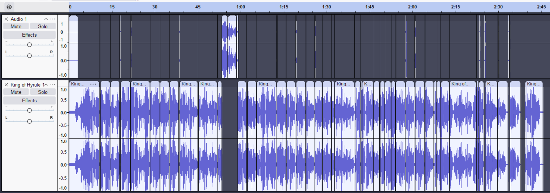Click King of Hyrule gain slider handle
This screenshot has height=193, width=550.
coord(29,110)
